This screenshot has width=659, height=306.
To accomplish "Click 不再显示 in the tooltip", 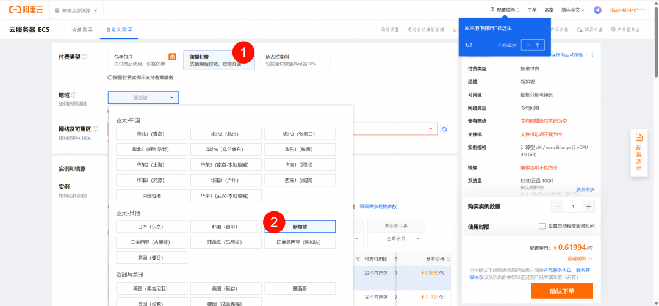I will pyautogui.click(x=507, y=45).
